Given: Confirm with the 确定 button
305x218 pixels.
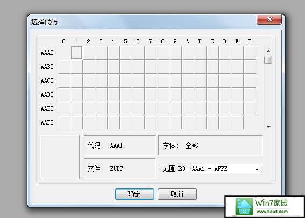Looking at the screenshot, I should click(134, 194).
